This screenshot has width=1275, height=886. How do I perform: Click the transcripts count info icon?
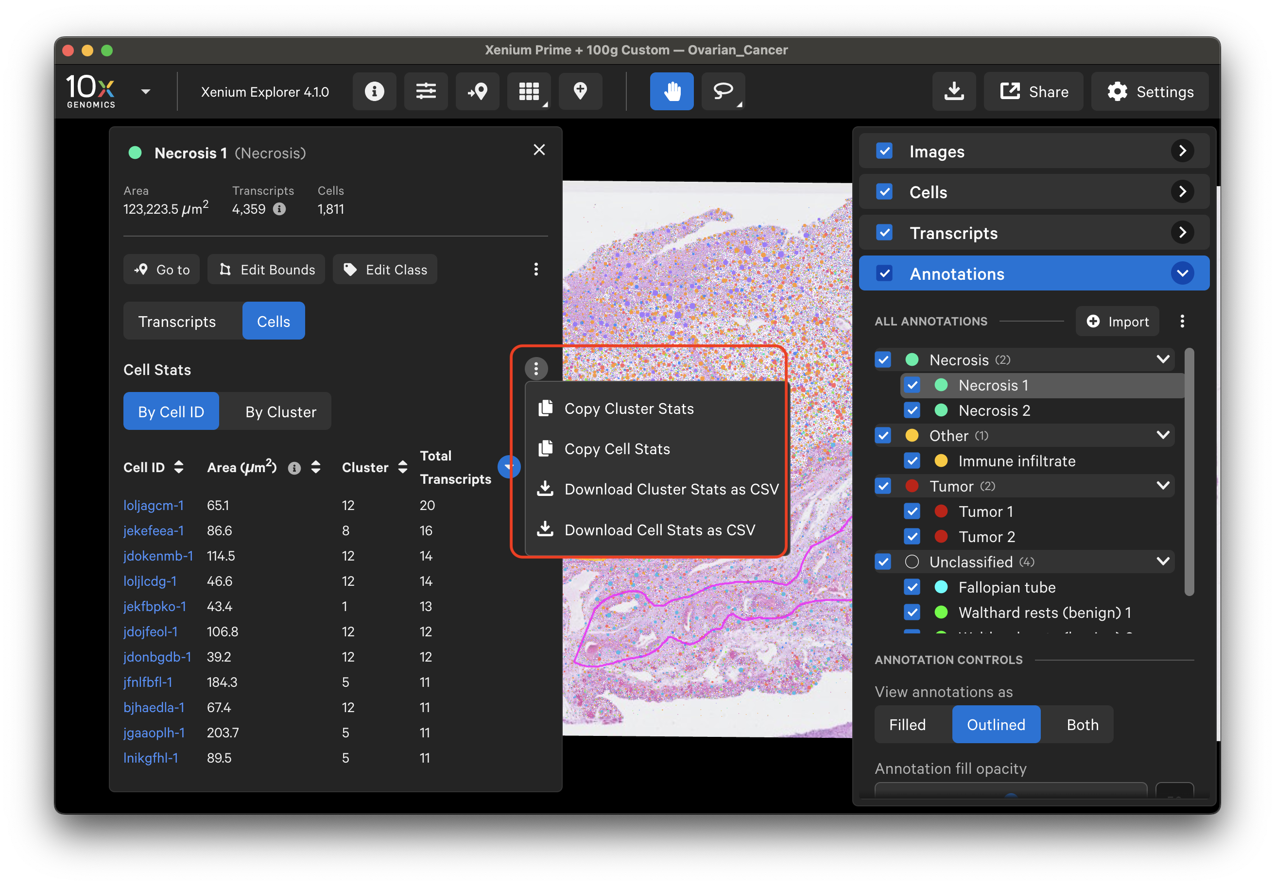coord(279,209)
